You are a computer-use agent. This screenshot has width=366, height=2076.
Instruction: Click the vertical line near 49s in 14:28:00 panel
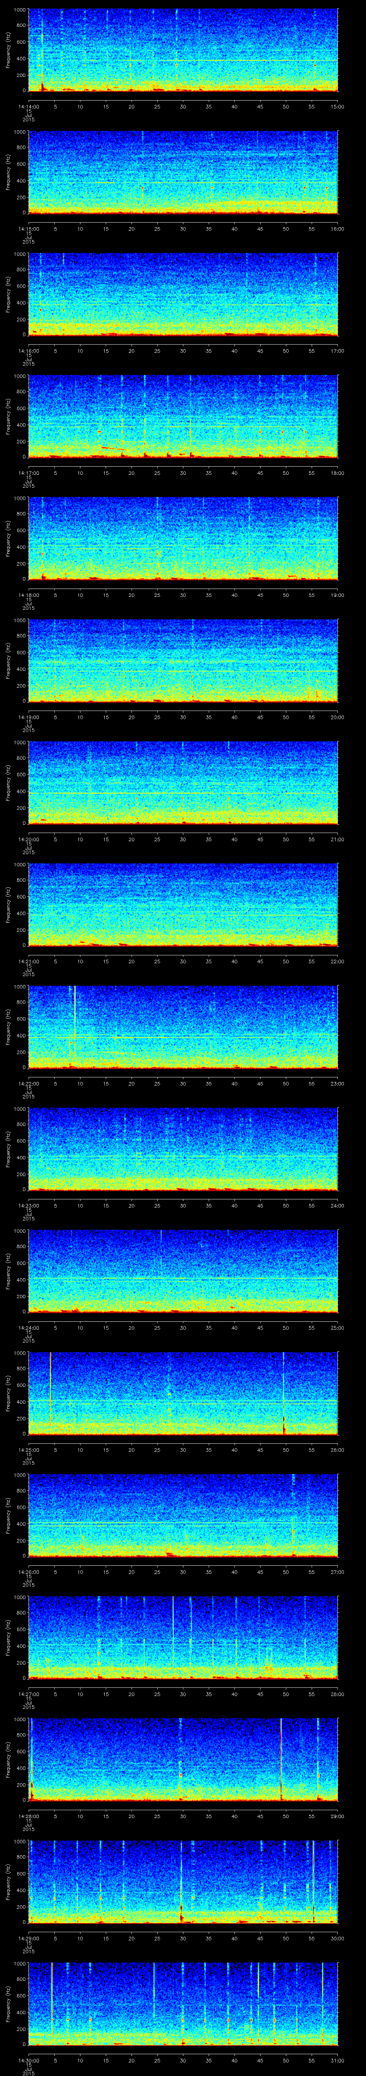coord(281,1757)
